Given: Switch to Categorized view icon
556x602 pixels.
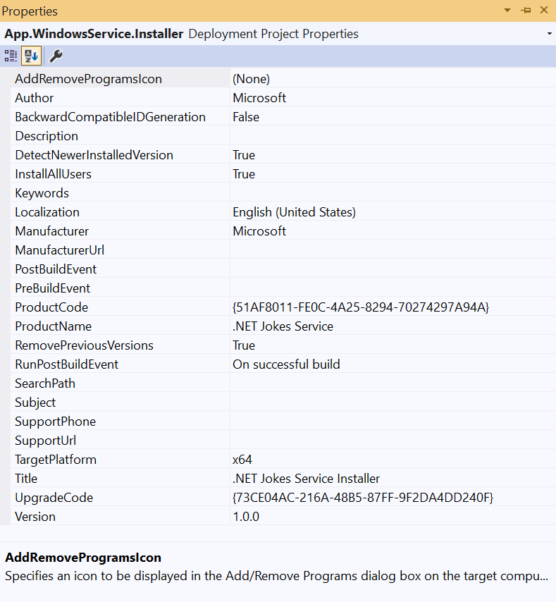Looking at the screenshot, I should click(11, 56).
